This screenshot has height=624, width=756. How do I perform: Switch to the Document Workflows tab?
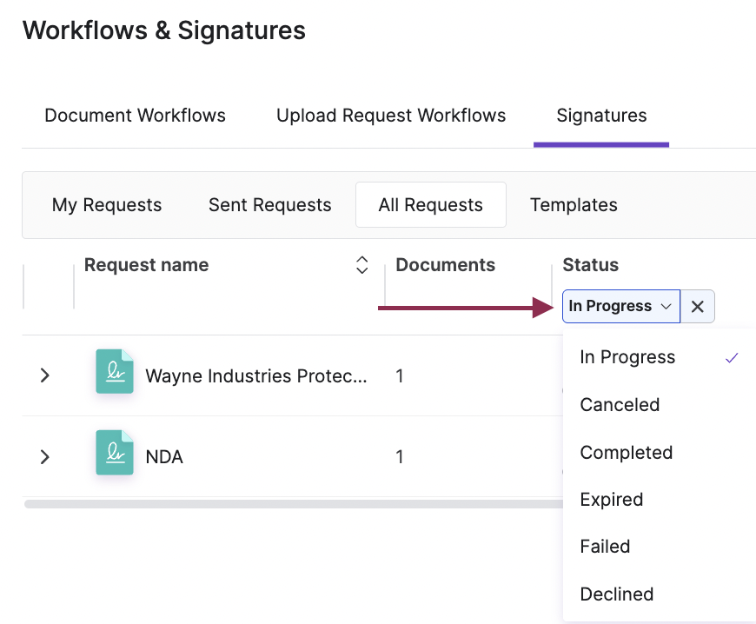click(x=135, y=115)
